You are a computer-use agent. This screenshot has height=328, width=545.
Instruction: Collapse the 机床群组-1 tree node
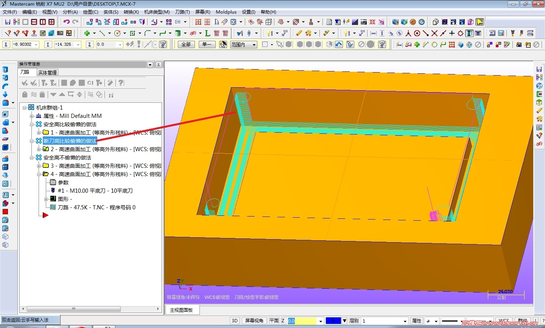tap(25, 108)
